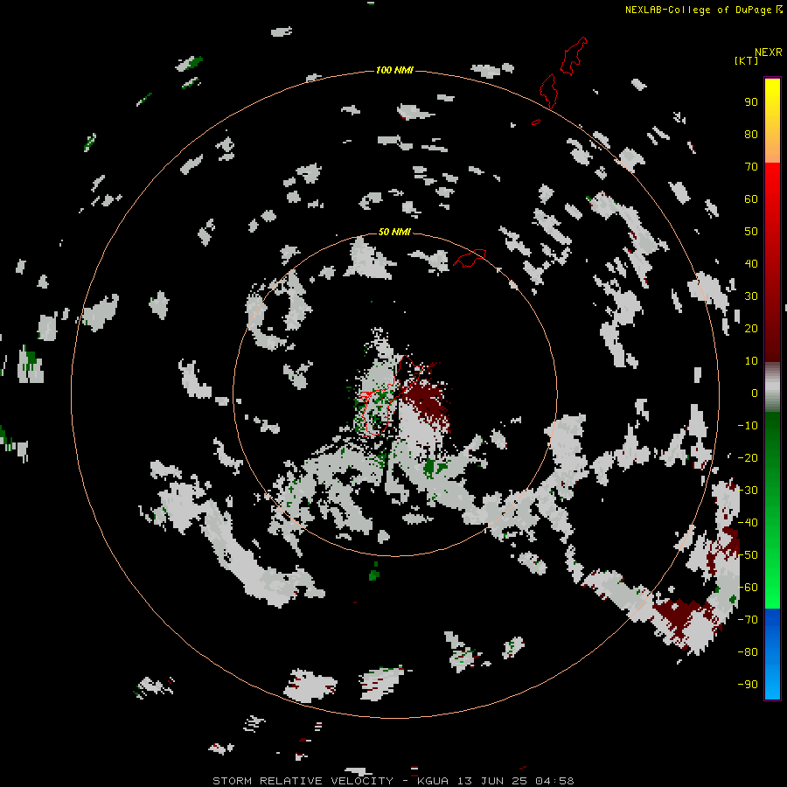
Task: Click the 04:58 timestamp in caption
Action: click(554, 781)
